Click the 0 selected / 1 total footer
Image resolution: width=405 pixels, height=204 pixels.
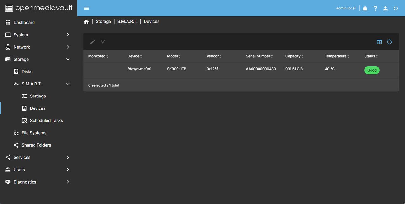point(104,85)
